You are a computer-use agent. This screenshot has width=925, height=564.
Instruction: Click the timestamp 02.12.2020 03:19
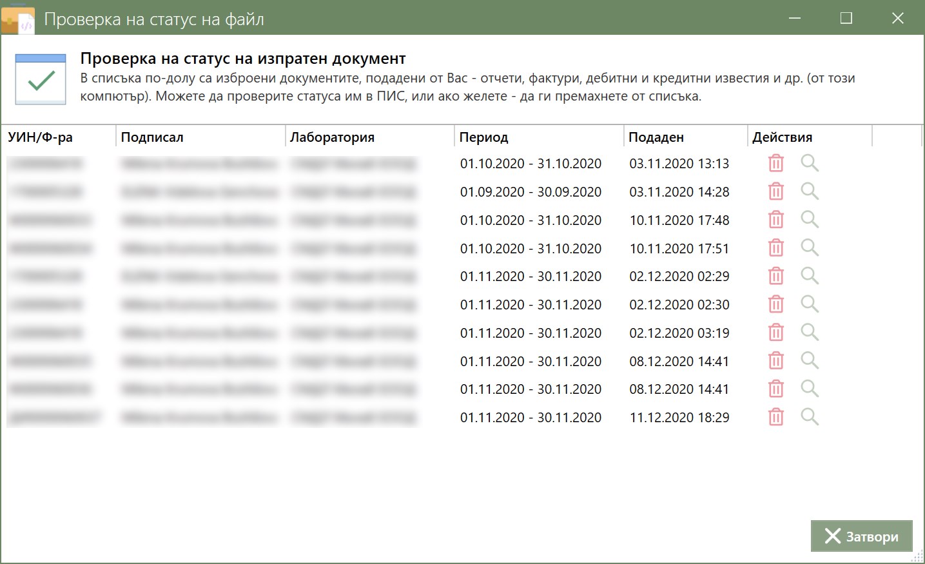[x=679, y=333]
